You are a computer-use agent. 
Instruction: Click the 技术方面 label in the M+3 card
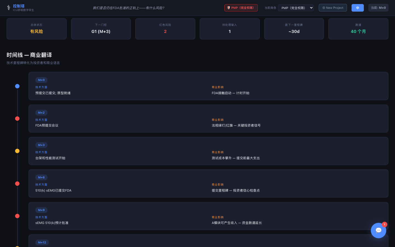[41, 152]
